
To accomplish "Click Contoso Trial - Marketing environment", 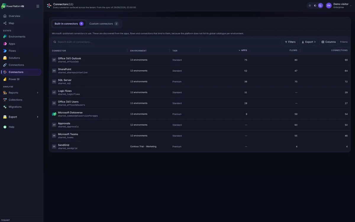I will pyautogui.click(x=143, y=147).
